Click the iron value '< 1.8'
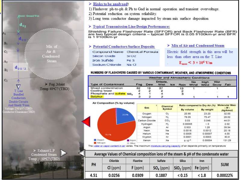Viewport: 241px width, 180px height. (202, 175)
